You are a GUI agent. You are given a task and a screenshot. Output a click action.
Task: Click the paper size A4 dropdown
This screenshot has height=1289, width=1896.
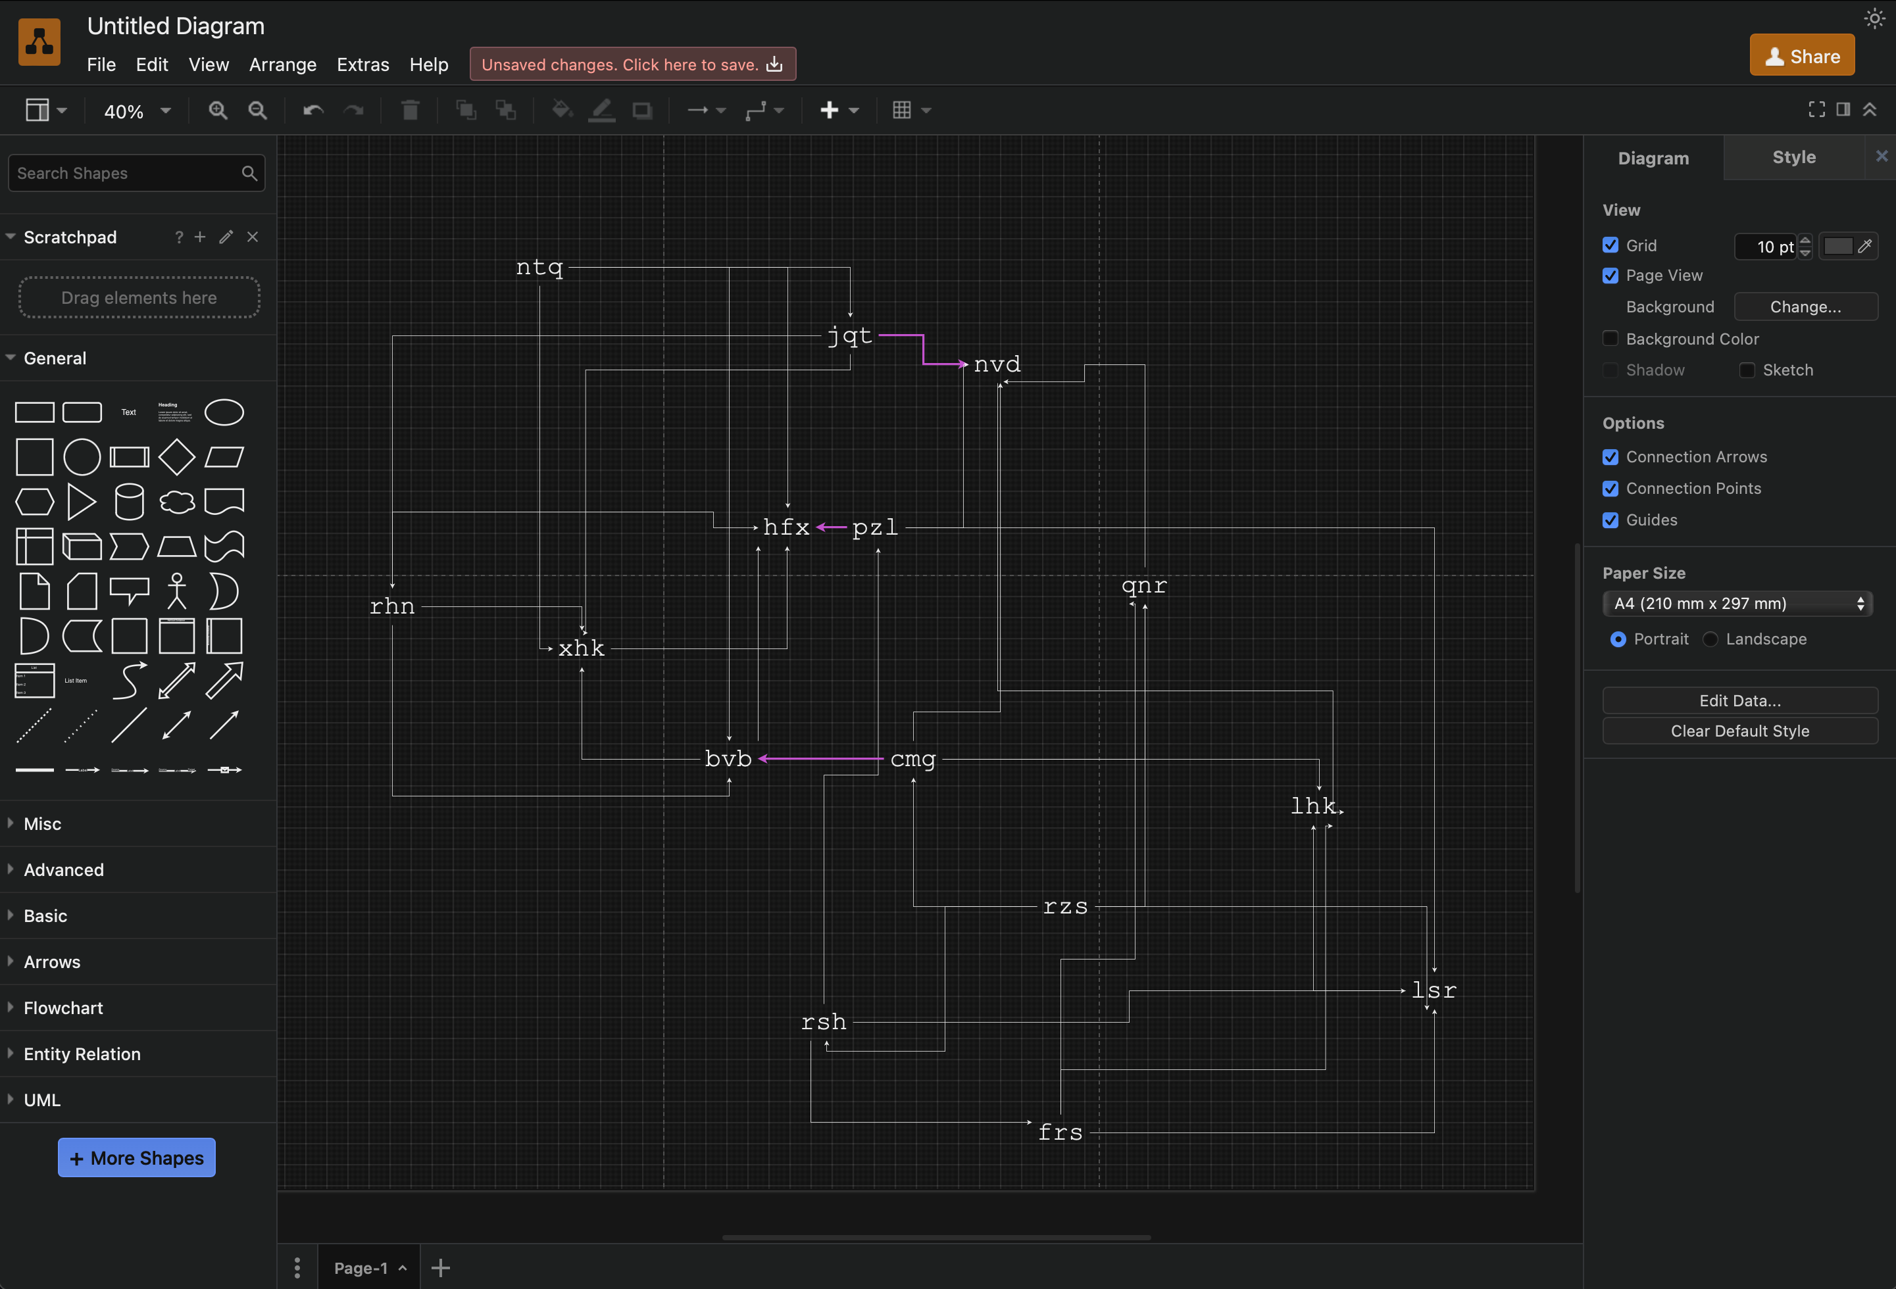[1739, 601]
